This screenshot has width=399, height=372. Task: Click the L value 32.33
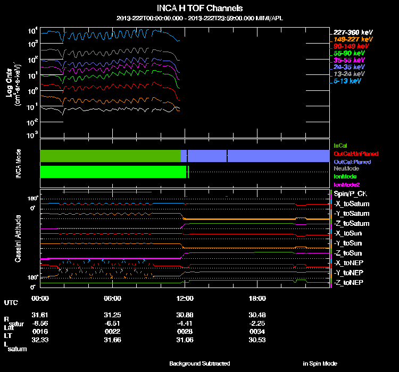coord(40,340)
